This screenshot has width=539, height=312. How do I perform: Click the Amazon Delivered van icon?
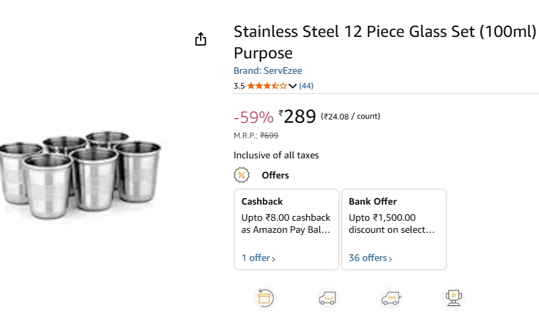(328, 297)
